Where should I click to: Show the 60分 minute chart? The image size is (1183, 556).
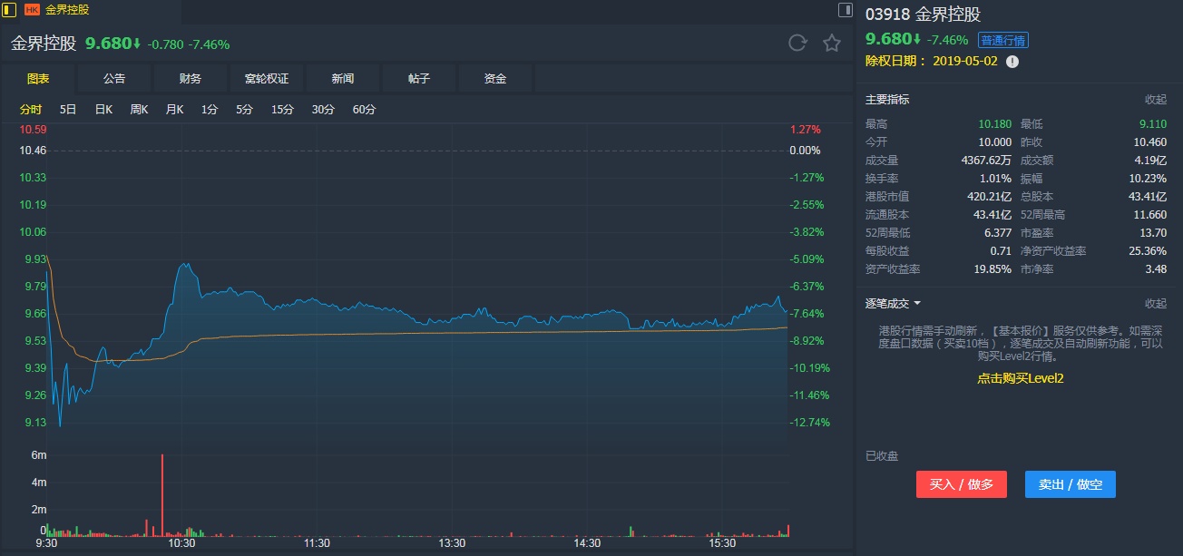click(x=364, y=110)
